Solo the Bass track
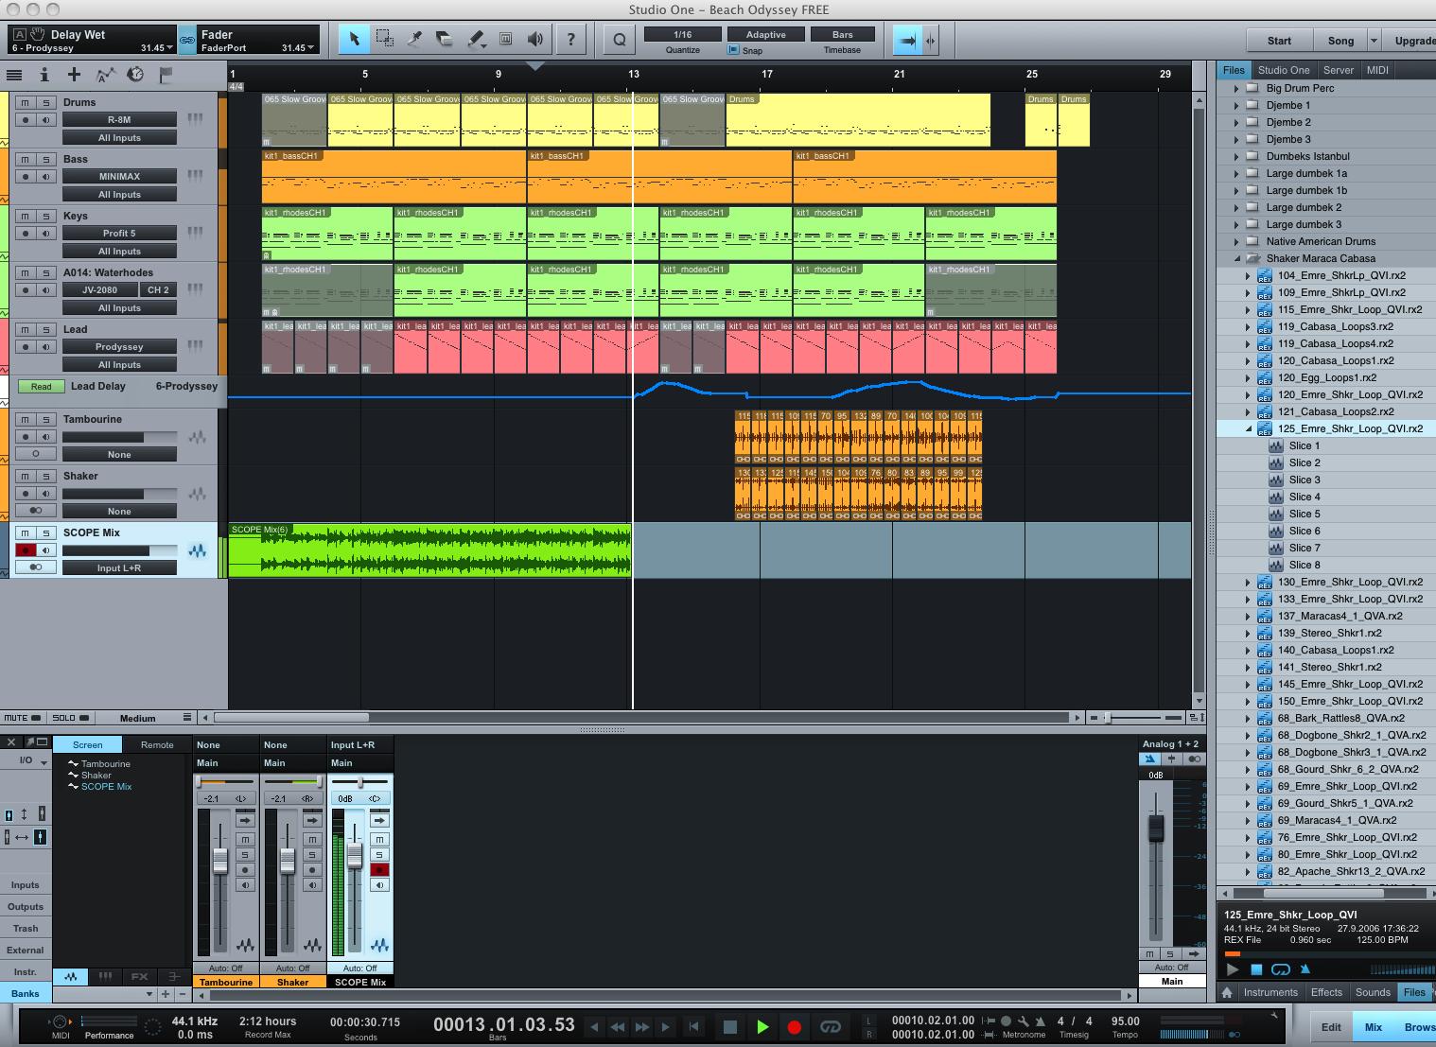Screen dimensions: 1436x1047 point(44,159)
